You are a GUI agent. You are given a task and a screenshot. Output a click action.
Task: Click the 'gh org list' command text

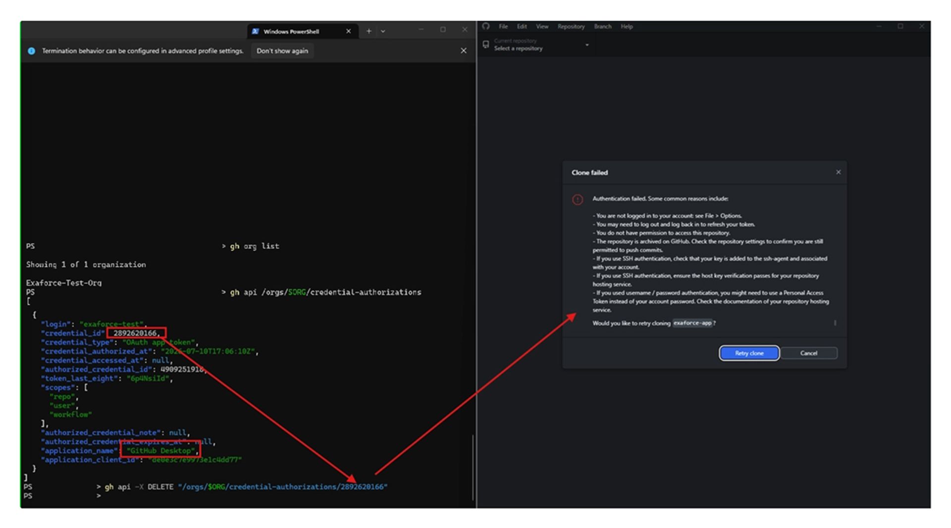pos(255,246)
